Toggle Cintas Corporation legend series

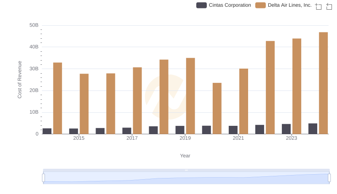coord(224,5)
